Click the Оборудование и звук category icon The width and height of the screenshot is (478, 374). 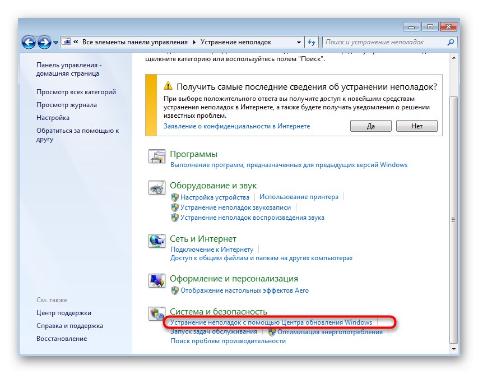point(157,188)
